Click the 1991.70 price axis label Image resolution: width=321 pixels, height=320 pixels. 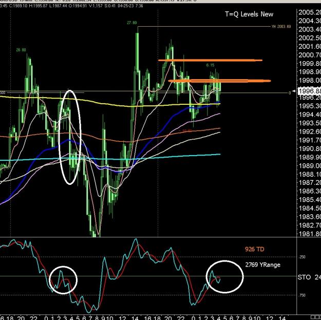click(310, 140)
